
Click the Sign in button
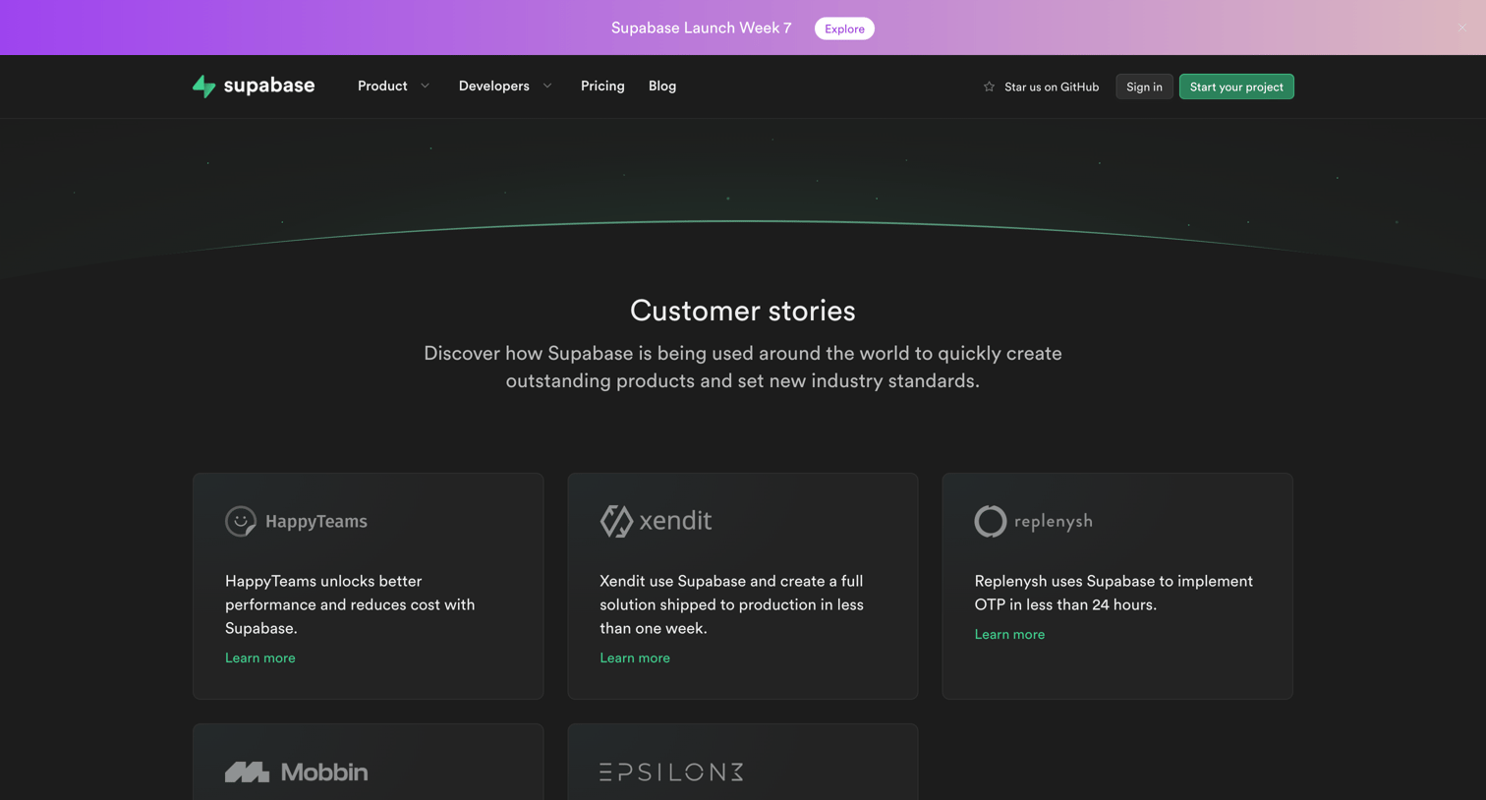tap(1144, 86)
